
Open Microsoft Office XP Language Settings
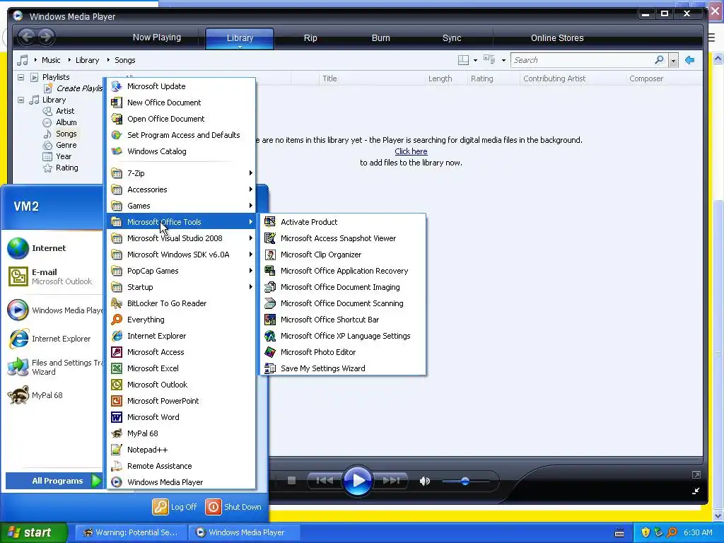pyautogui.click(x=343, y=336)
